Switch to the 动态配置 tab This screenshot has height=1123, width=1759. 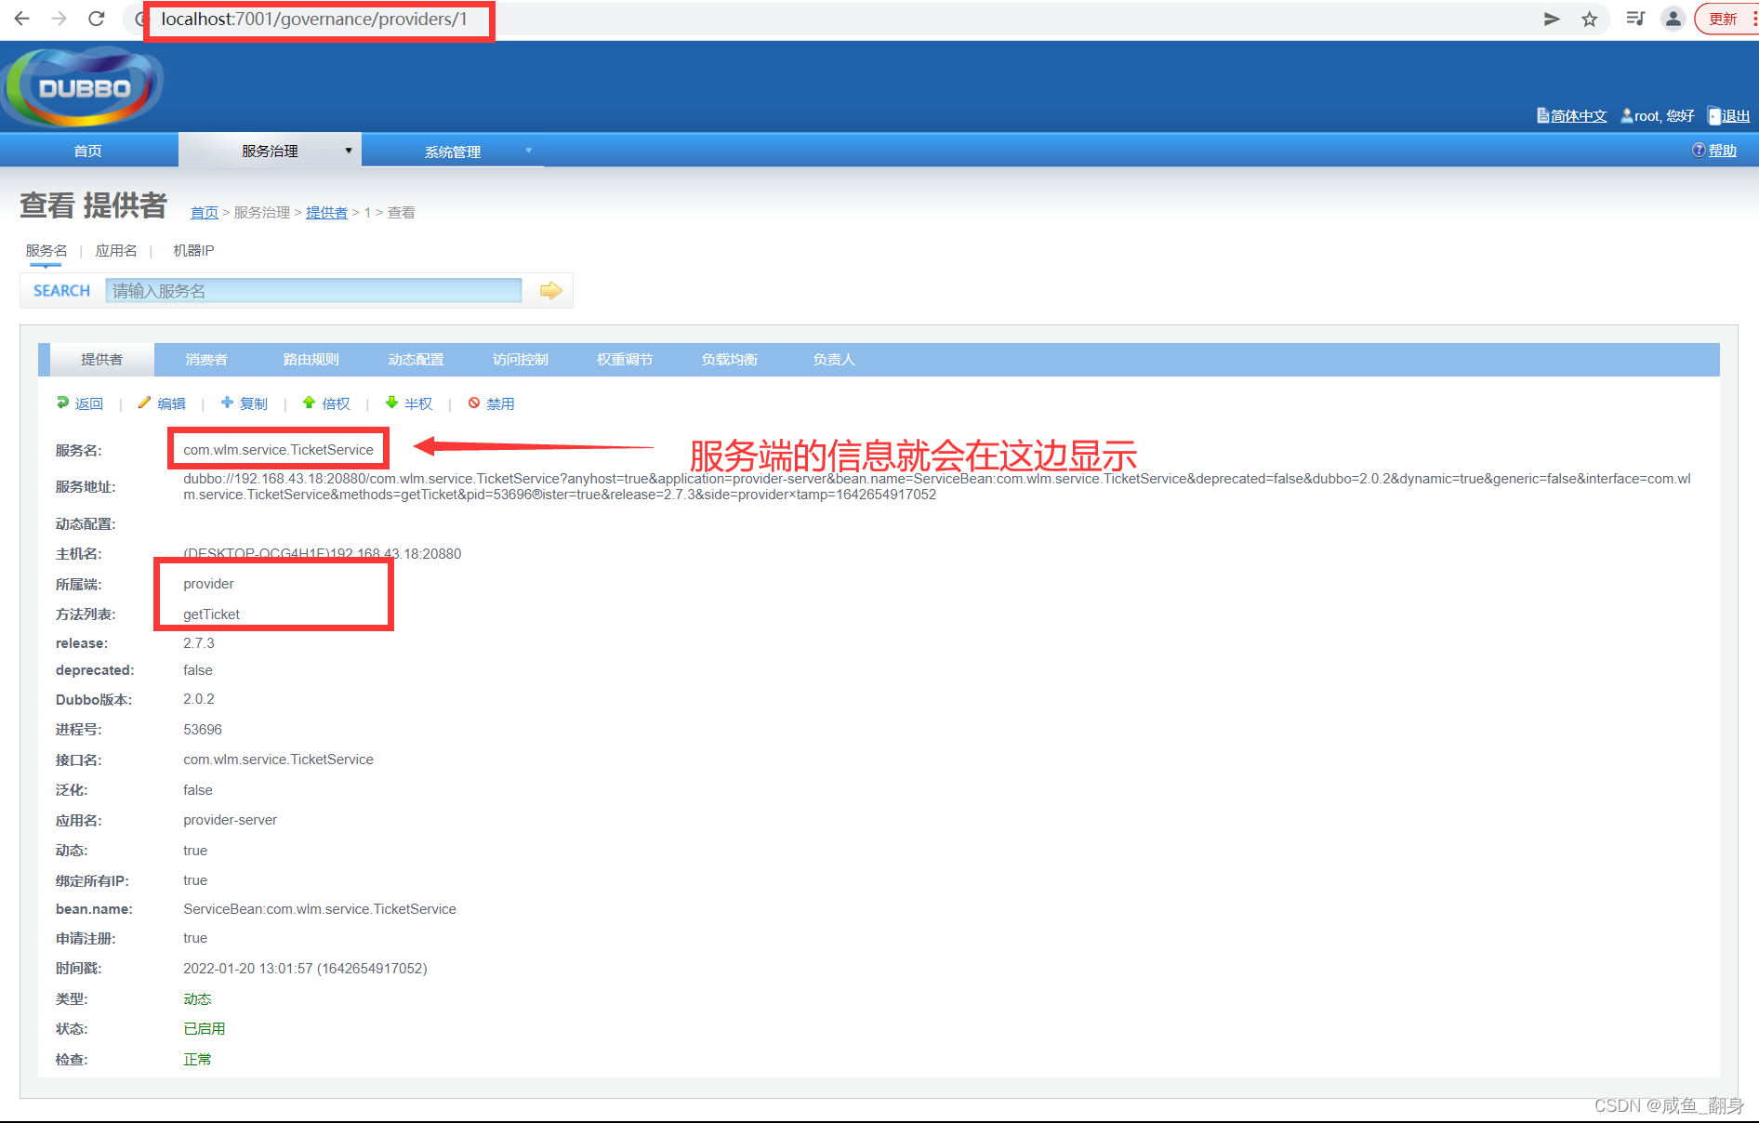click(416, 360)
